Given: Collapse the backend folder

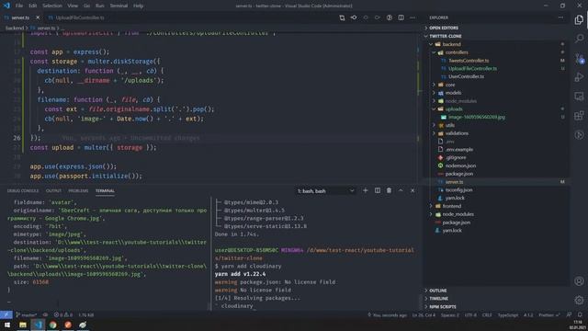Looking at the screenshot, I should click(x=451, y=44).
